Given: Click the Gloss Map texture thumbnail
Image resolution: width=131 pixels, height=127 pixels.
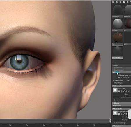Looking at the screenshot, I should click(115, 90).
